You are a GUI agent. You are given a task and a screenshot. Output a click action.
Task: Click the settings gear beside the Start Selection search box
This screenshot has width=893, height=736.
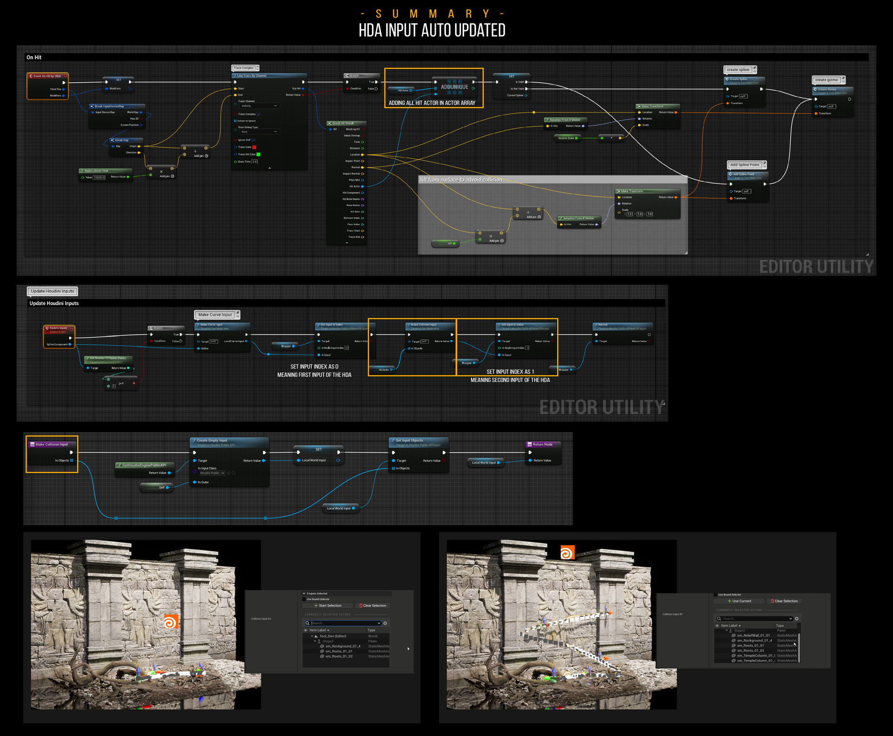385,623
